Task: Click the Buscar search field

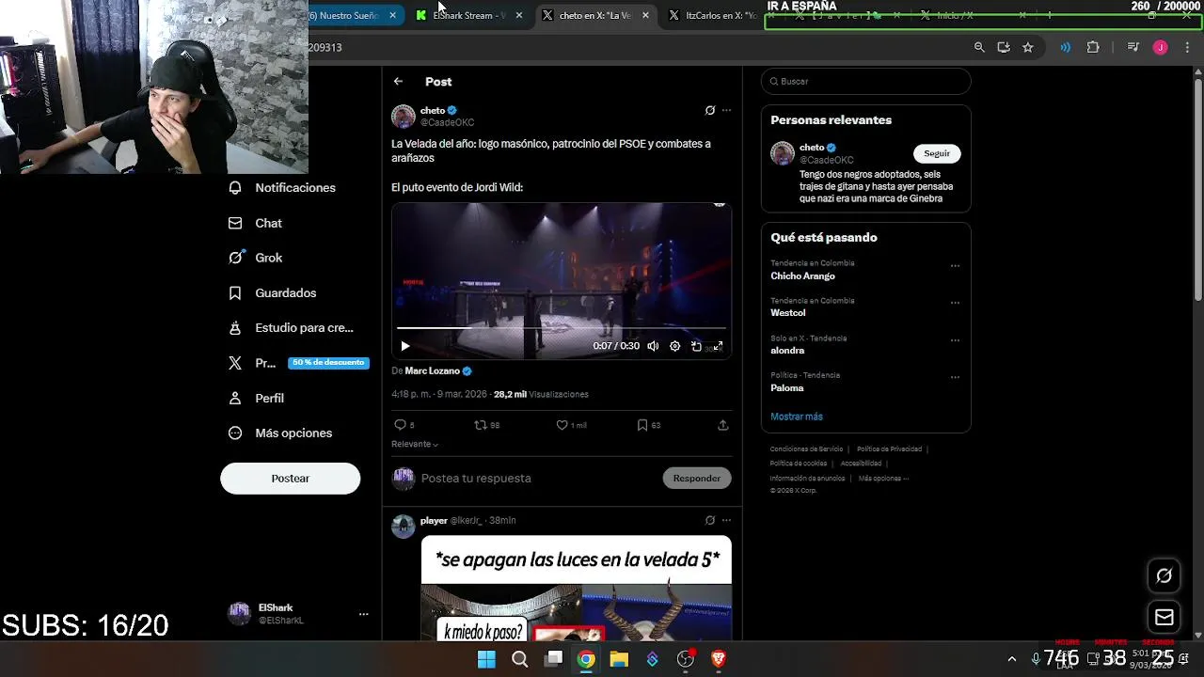Action: pyautogui.click(x=865, y=81)
